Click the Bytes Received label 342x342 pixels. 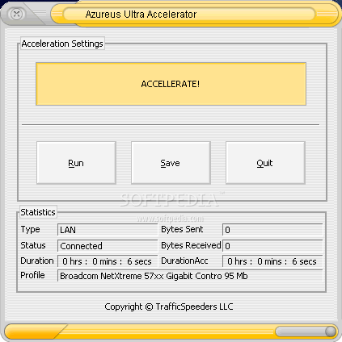(191, 245)
